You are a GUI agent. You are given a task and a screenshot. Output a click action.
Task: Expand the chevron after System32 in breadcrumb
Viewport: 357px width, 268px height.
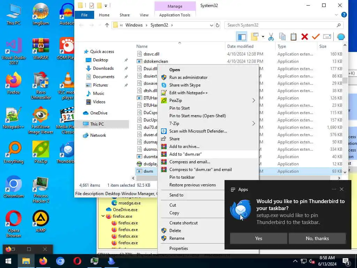pos(172,25)
